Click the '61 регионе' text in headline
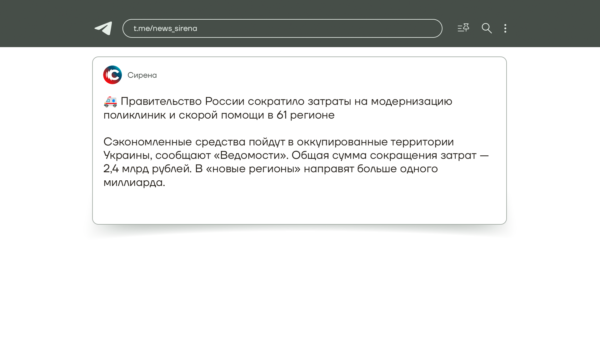Screen dimensions: 600x337 305,115
